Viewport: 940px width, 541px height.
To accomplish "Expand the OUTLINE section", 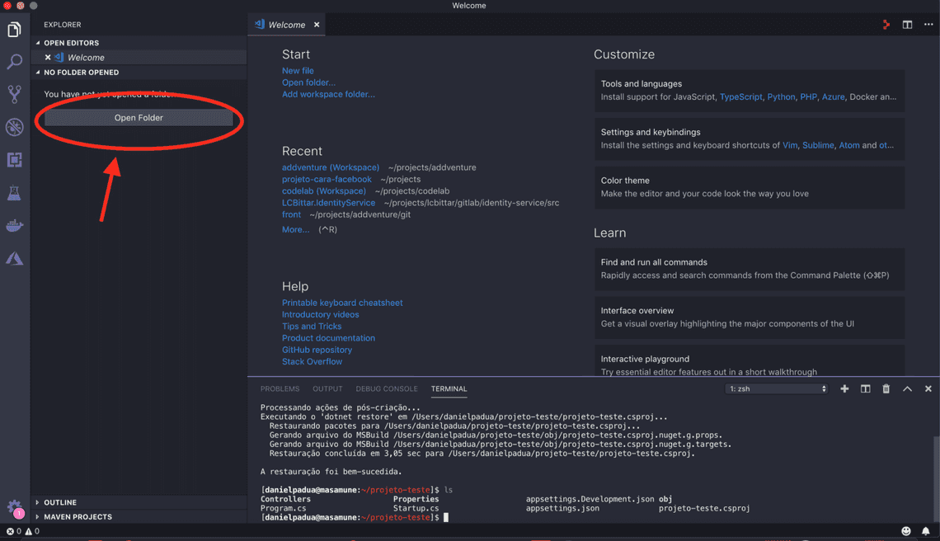I will 58,501.
